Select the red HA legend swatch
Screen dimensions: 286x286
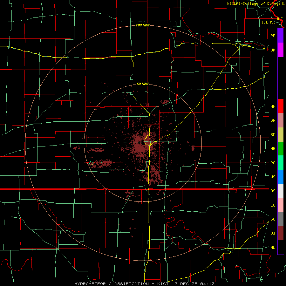pyautogui.click(x=281, y=106)
